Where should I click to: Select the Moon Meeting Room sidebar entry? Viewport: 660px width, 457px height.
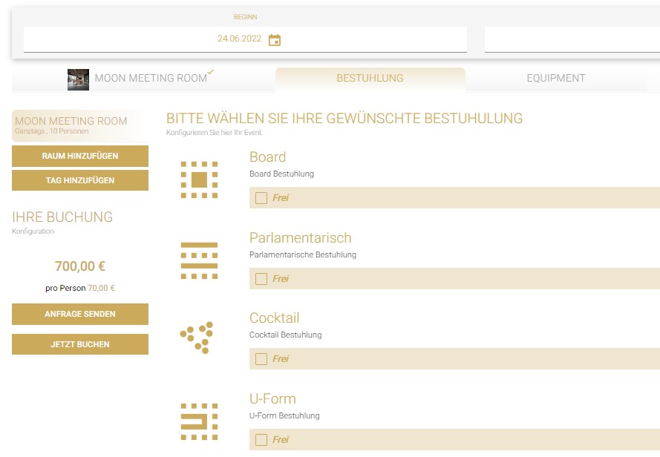pyautogui.click(x=80, y=125)
